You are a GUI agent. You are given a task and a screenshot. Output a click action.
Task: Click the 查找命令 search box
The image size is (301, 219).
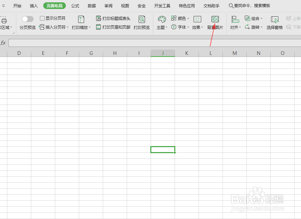coord(249,6)
